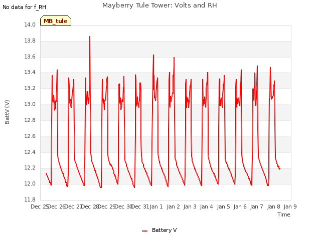This screenshot has width=321, height=240.
Task: Click the 13.86 V peak on Dec 28
Action: pos(90,36)
